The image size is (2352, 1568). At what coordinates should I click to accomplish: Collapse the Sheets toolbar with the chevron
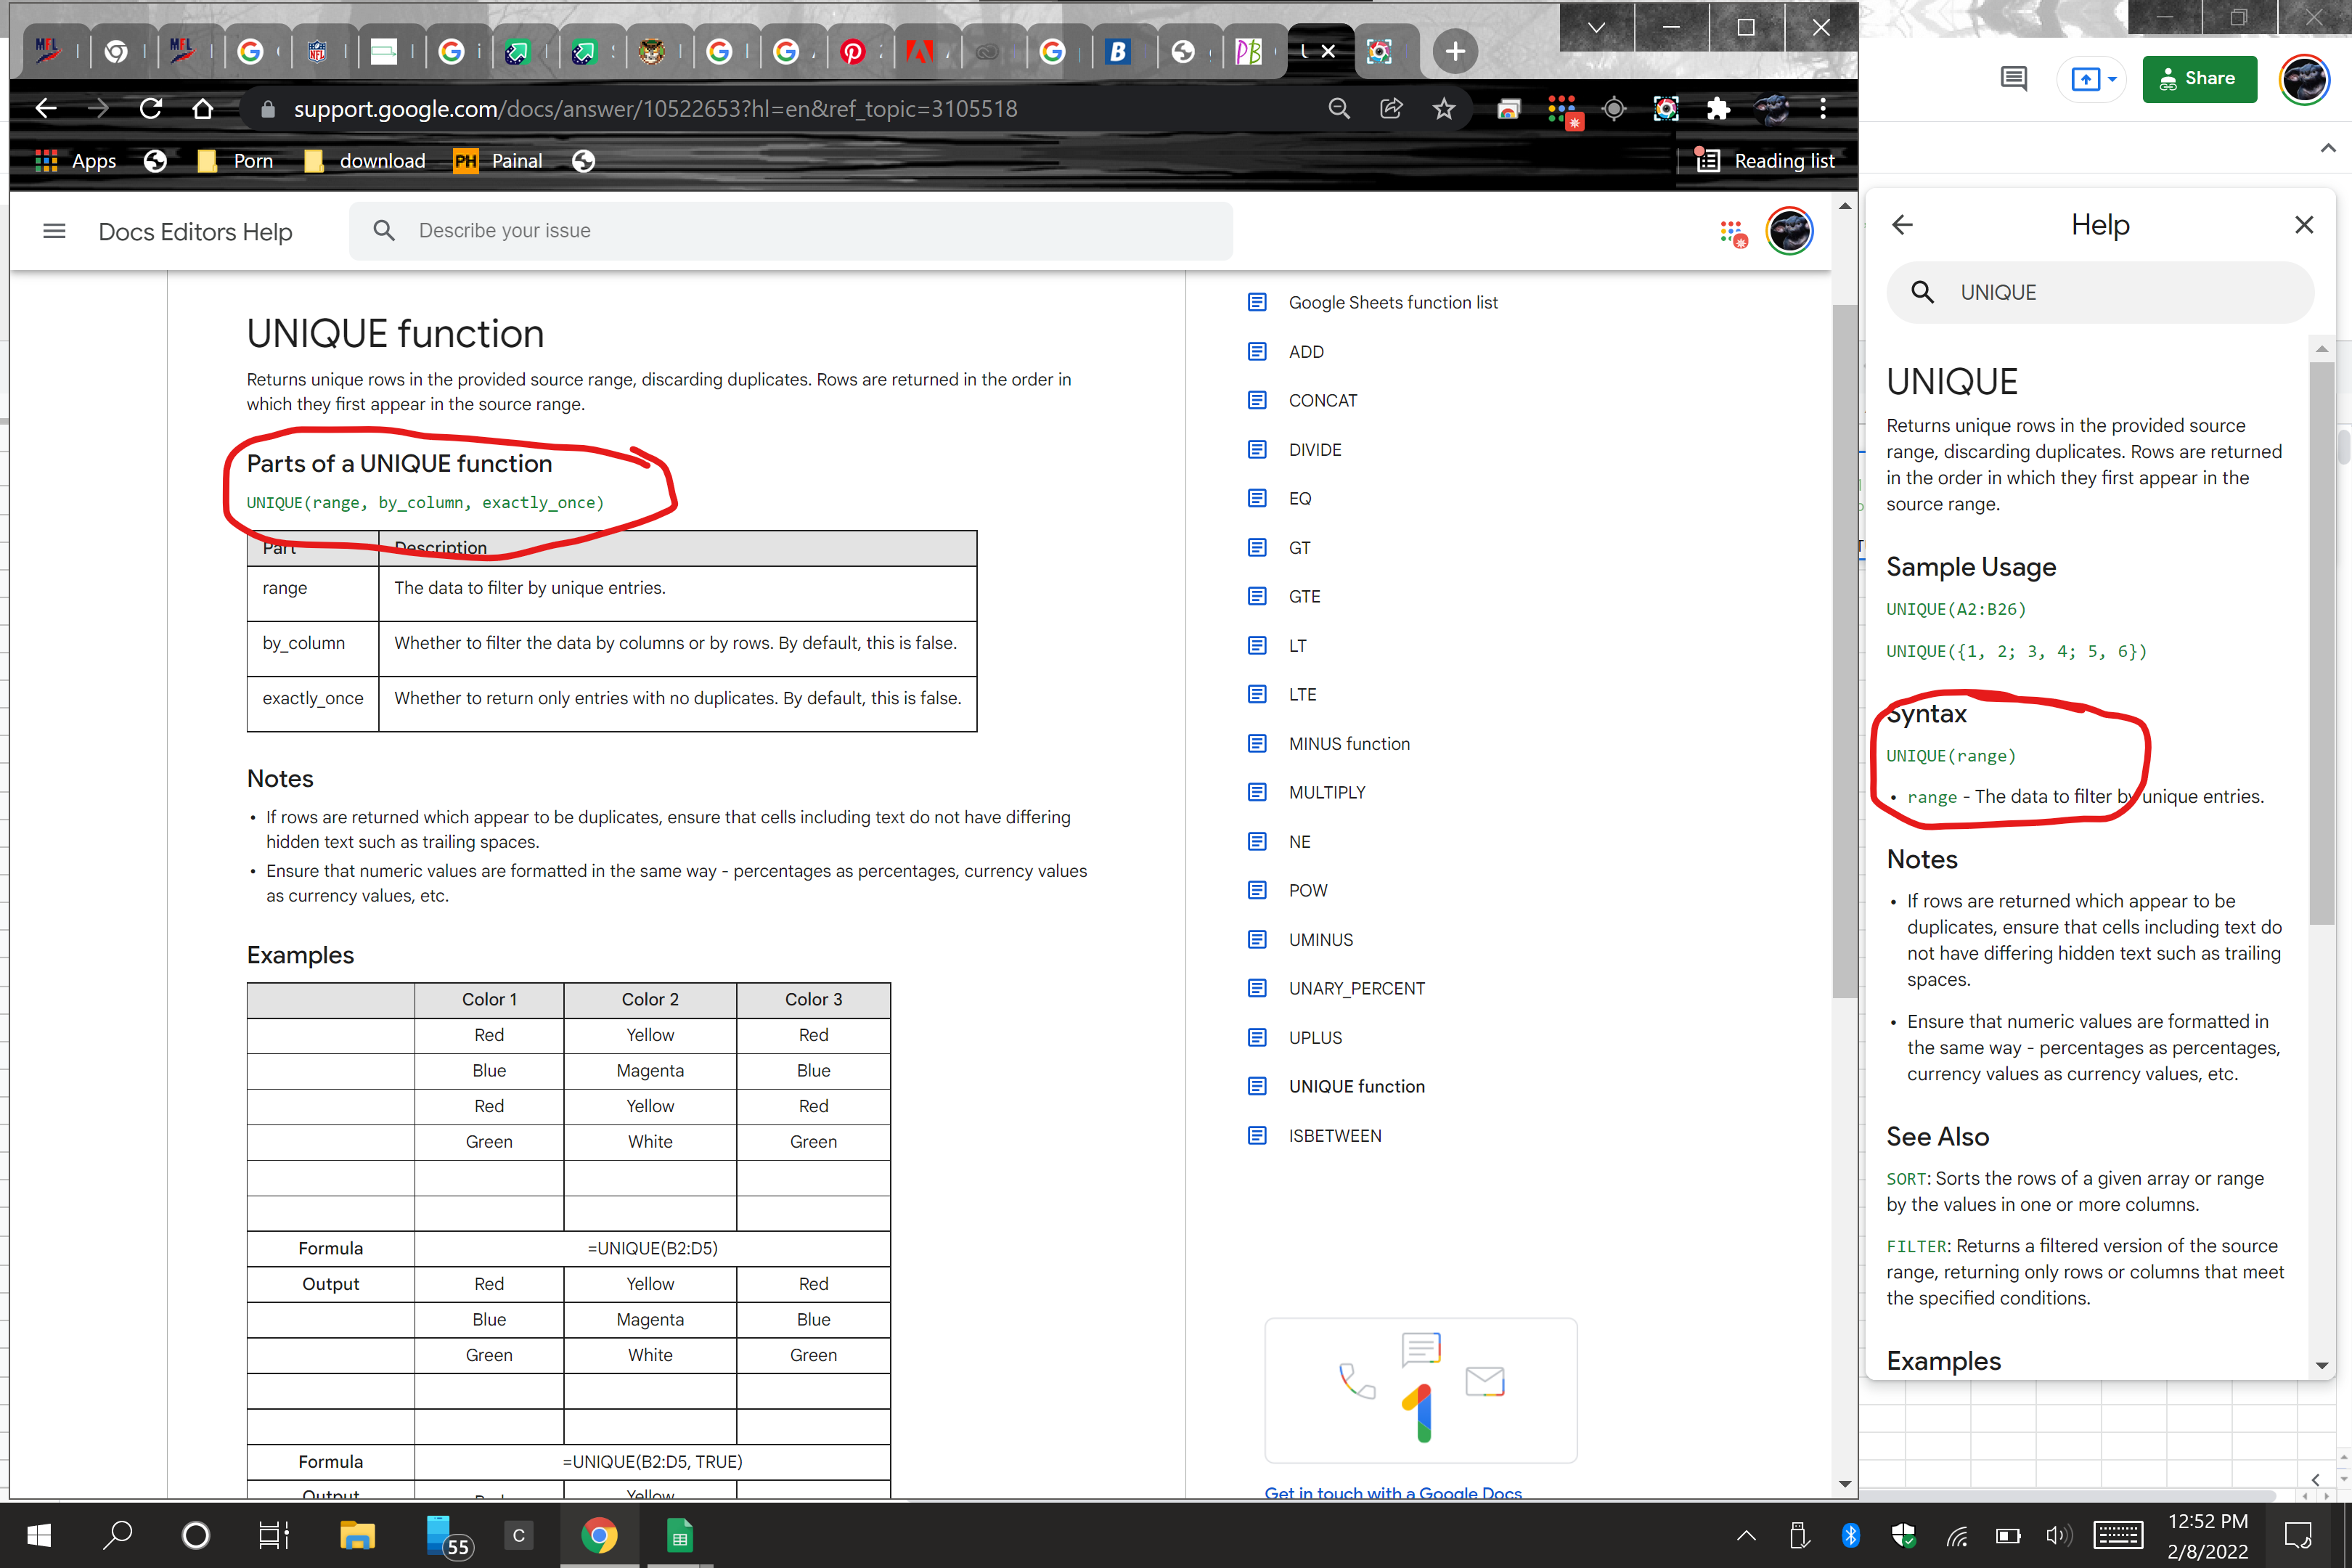(2328, 148)
